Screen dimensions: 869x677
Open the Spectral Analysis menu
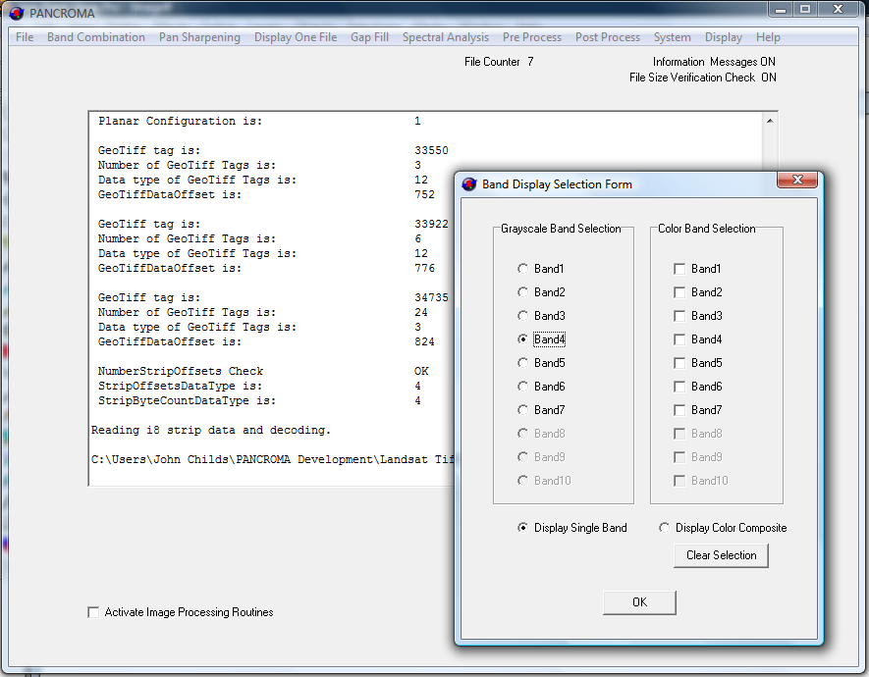(x=446, y=37)
